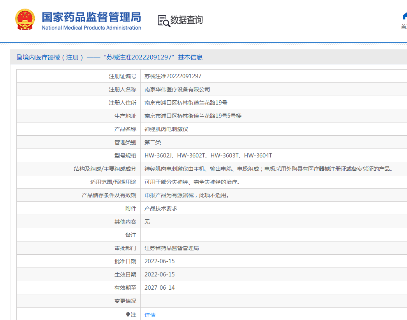Click the 变更情况 label
The width and height of the screenshot is (407, 320).
[x=125, y=301]
